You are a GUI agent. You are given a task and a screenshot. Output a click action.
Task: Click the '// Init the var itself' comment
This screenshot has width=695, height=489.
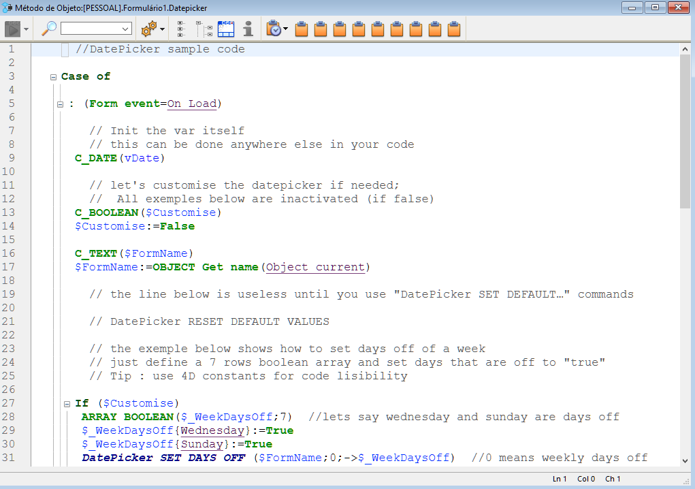[x=167, y=131]
